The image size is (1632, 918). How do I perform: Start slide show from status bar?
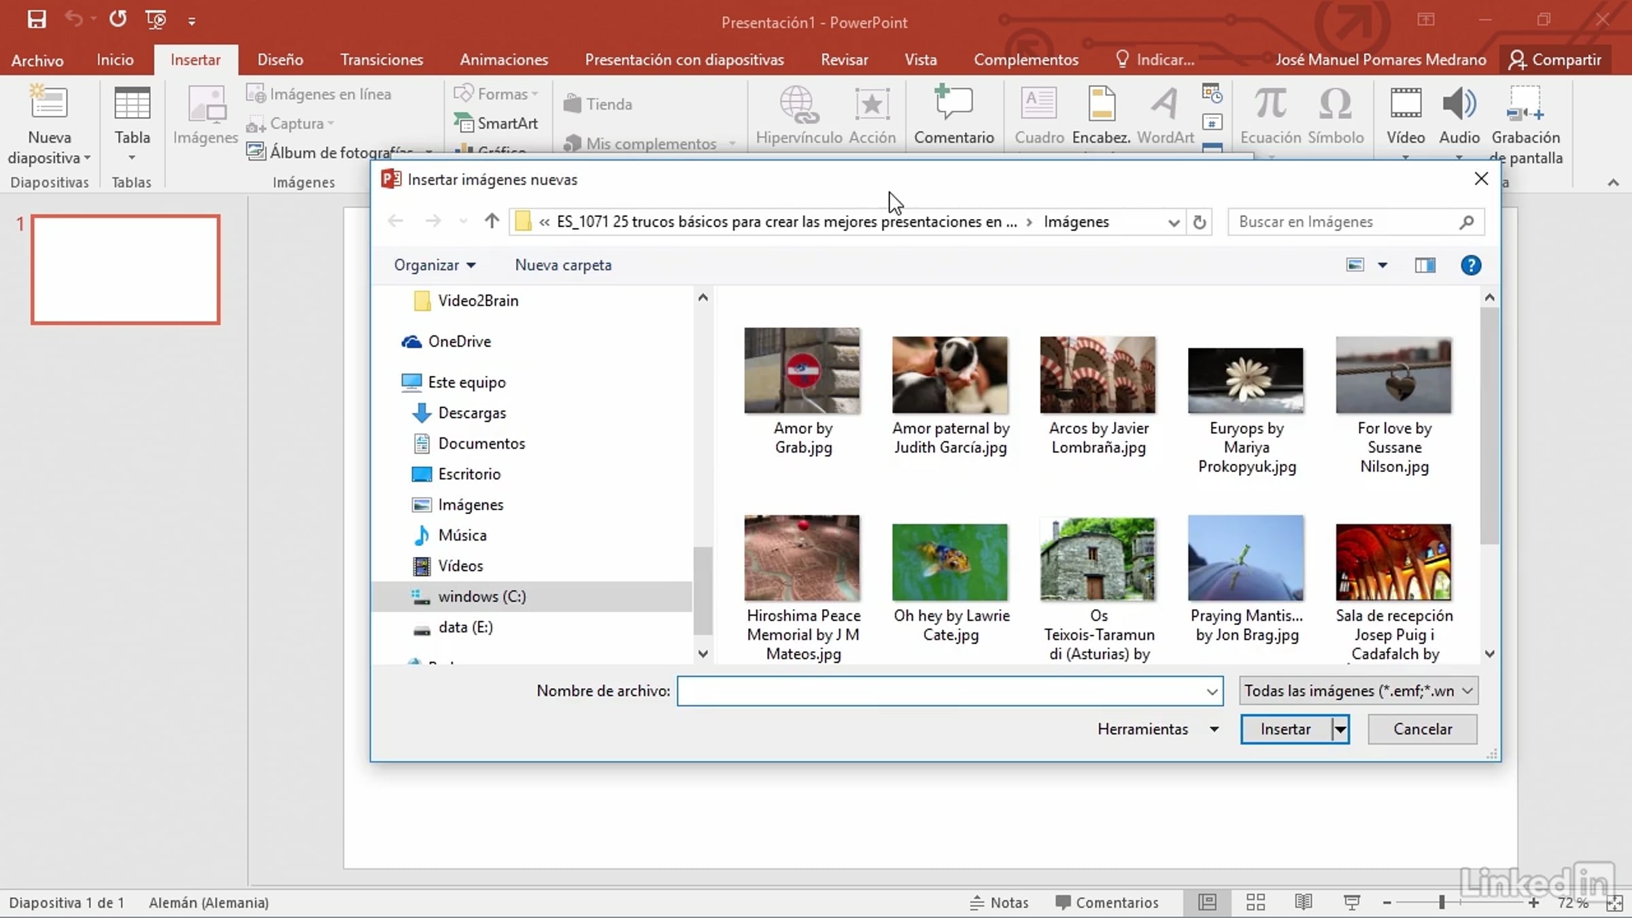[x=1351, y=902]
